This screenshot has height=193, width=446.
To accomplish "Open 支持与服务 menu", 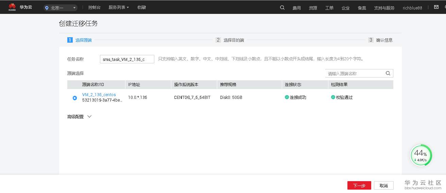I will (384, 8).
